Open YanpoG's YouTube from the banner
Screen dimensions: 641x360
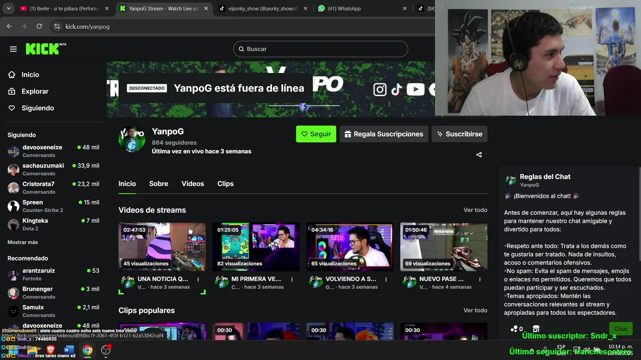coord(415,89)
